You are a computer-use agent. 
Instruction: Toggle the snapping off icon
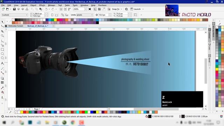click(109, 9)
